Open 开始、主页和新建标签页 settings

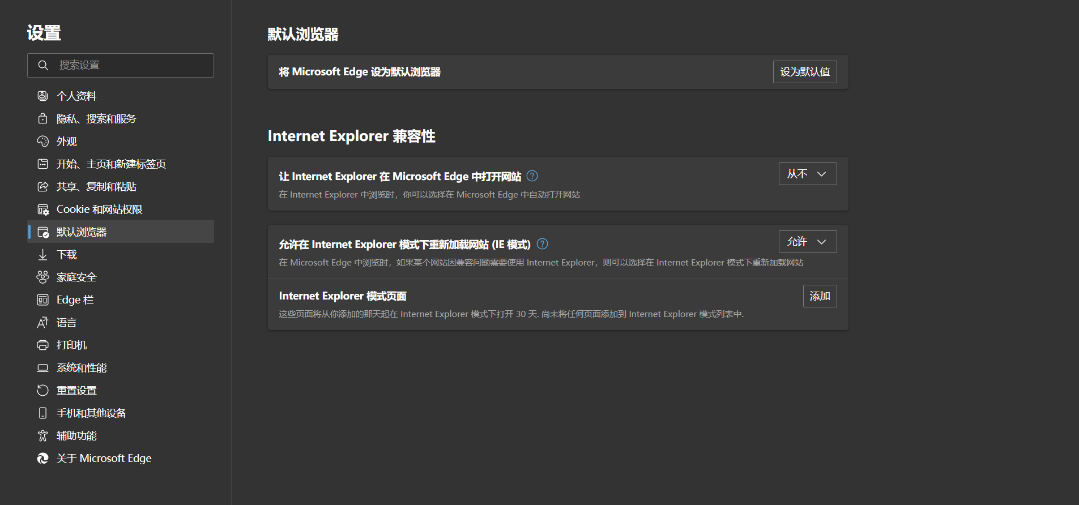(x=121, y=164)
